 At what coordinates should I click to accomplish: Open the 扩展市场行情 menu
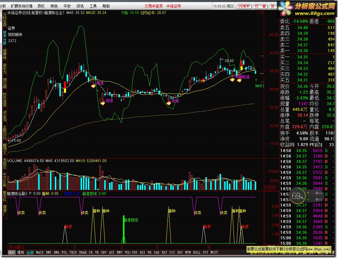coord(22,6)
